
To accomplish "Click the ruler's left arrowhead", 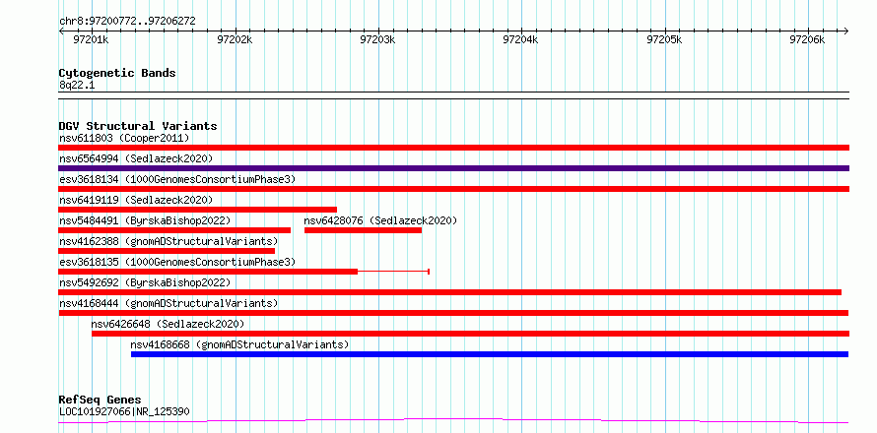I will (61, 31).
